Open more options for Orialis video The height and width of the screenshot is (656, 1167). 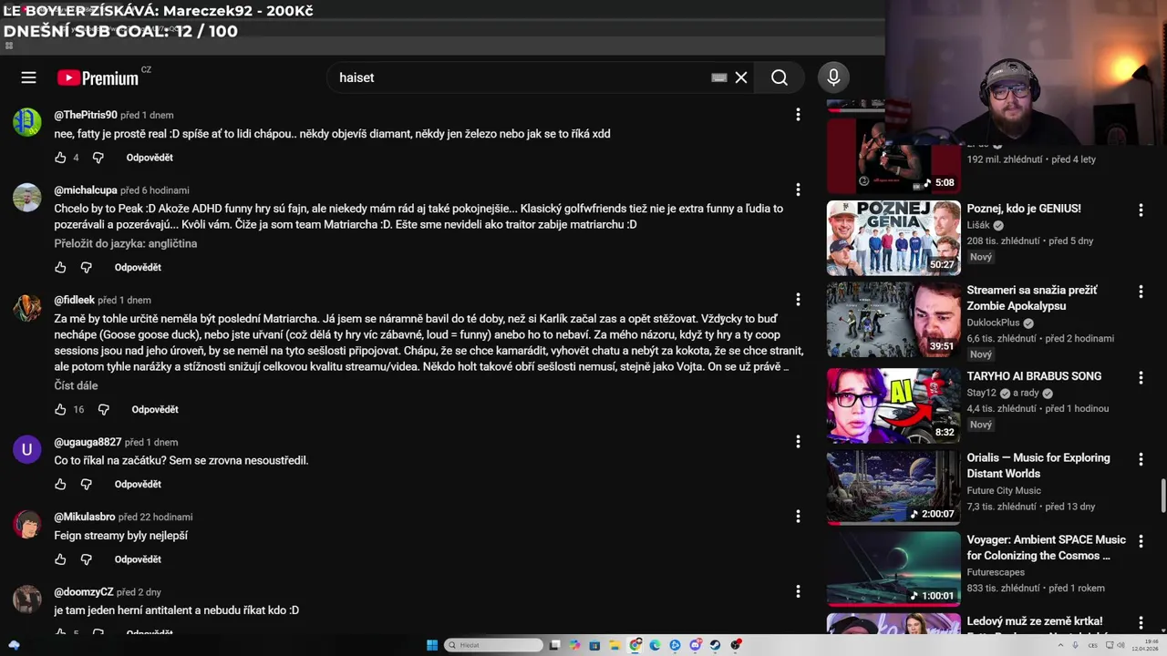1141,460
